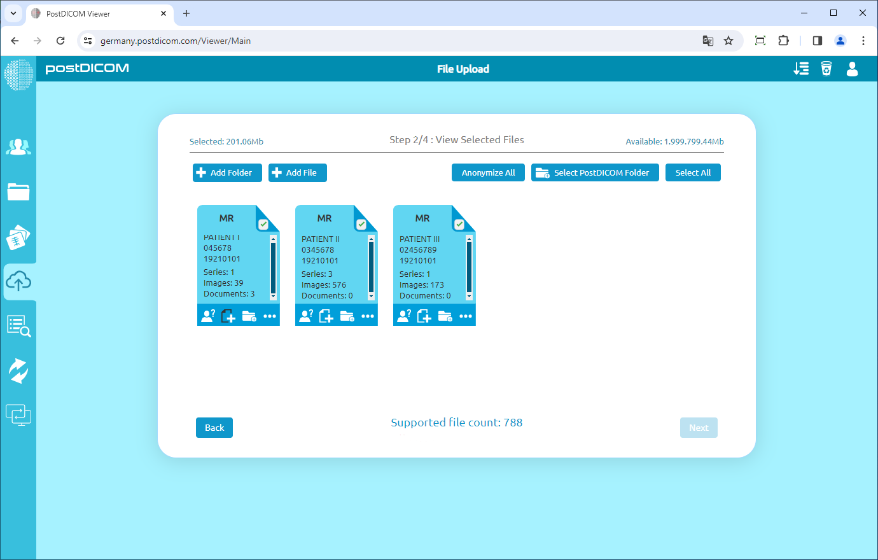
Task: Open the ordering queue icon at top right
Action: point(801,68)
